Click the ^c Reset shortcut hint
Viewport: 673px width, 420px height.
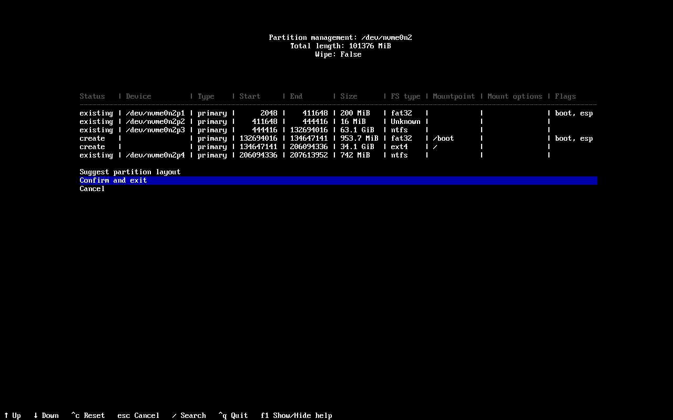click(88, 416)
